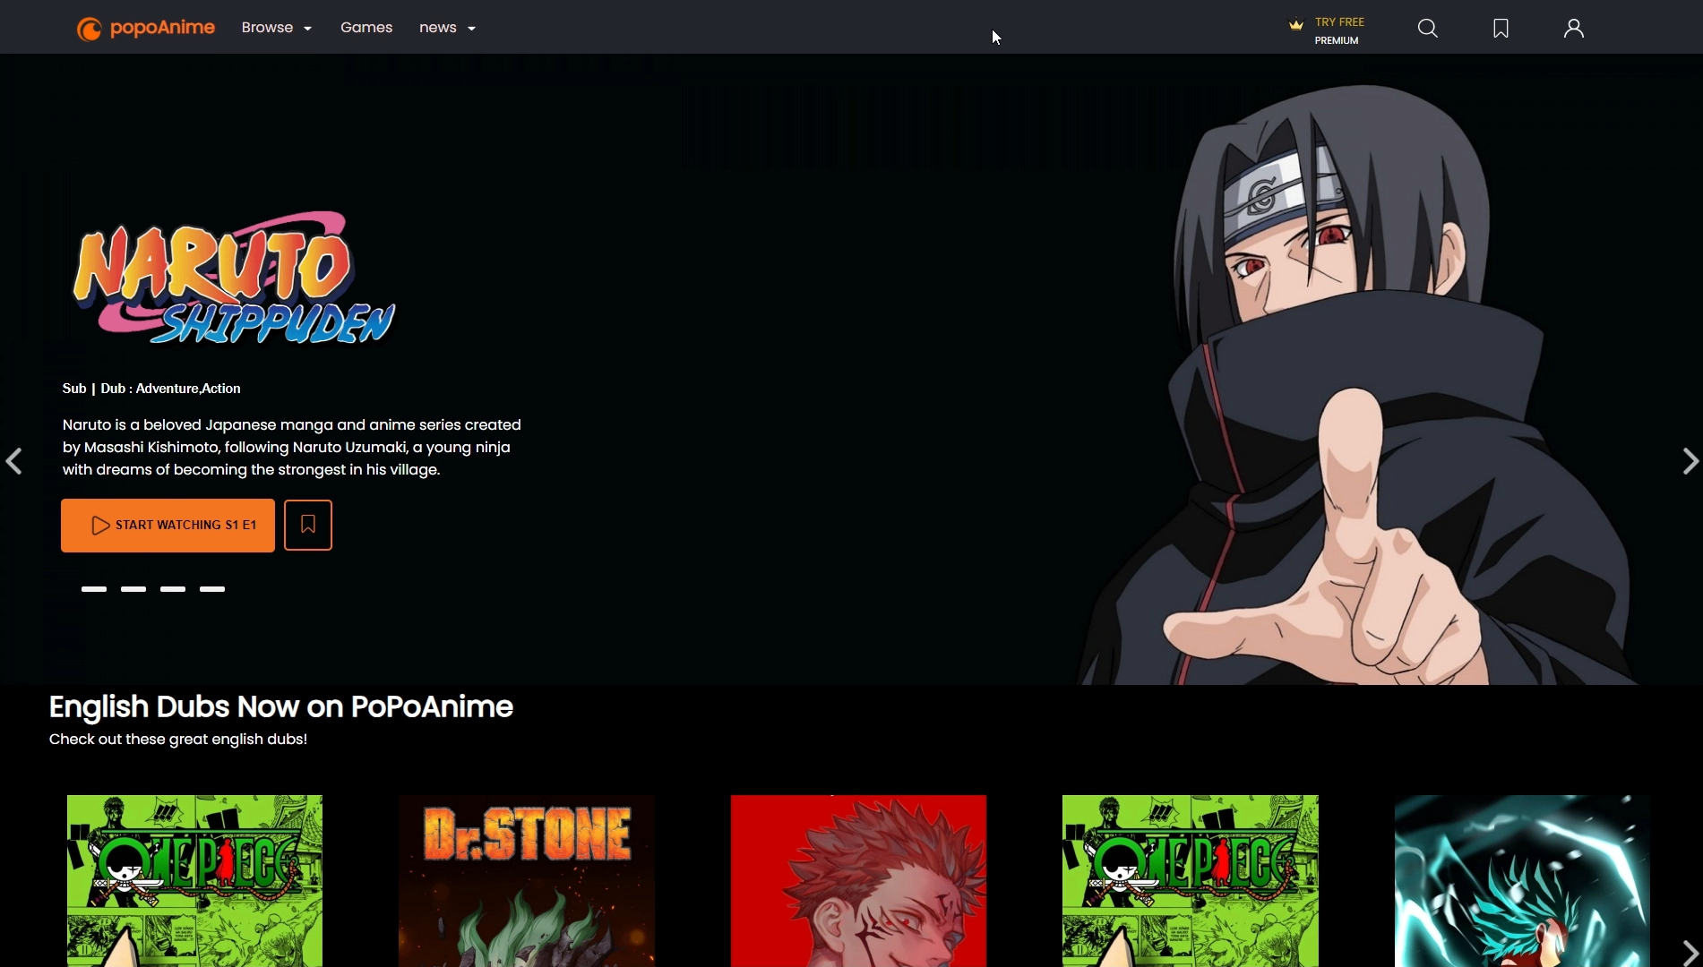This screenshot has width=1703, height=967.
Task: Open the first One Piece poster
Action: point(194,880)
